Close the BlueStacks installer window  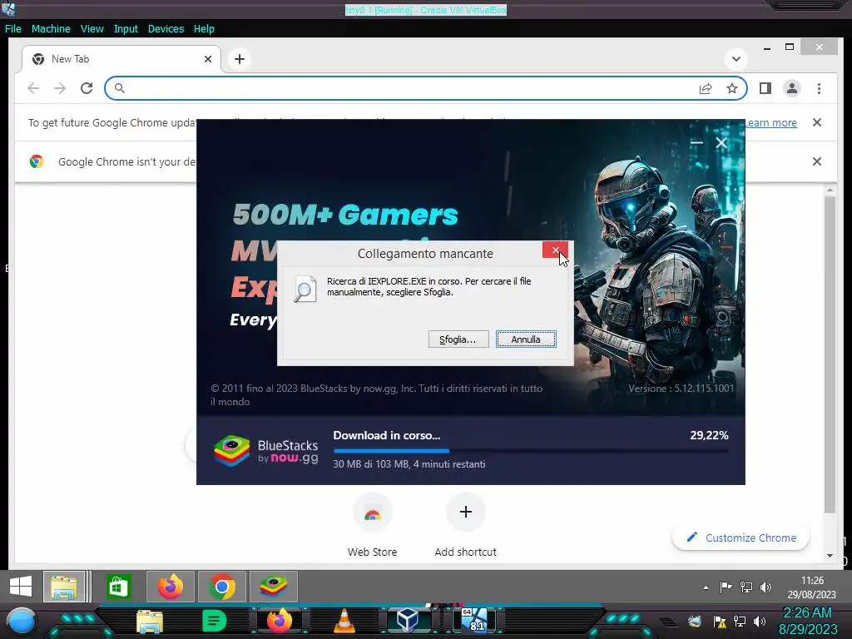click(721, 142)
